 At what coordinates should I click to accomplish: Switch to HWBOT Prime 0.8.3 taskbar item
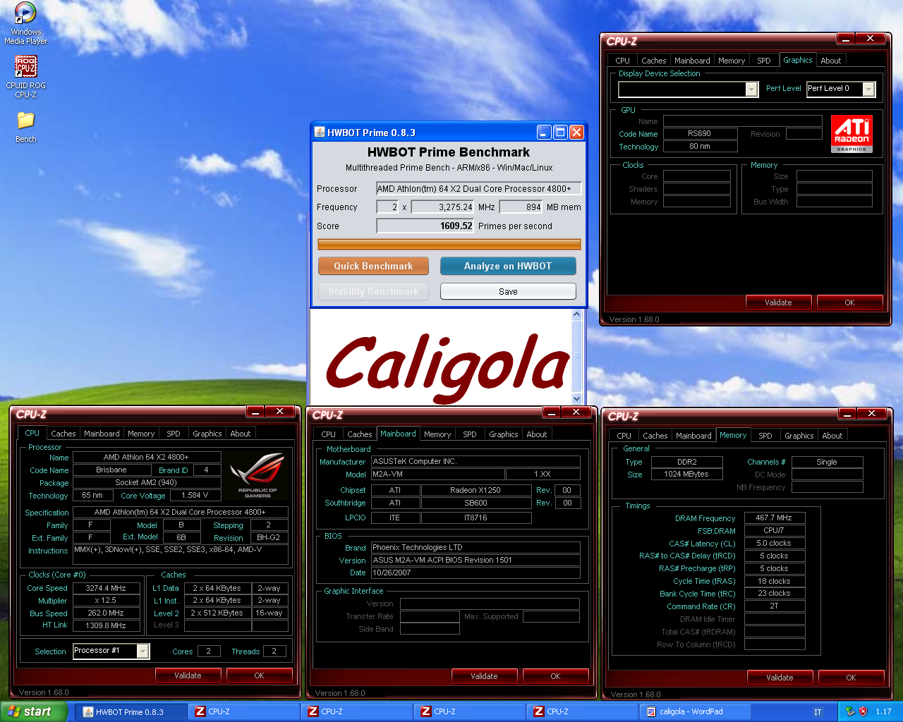point(131,711)
